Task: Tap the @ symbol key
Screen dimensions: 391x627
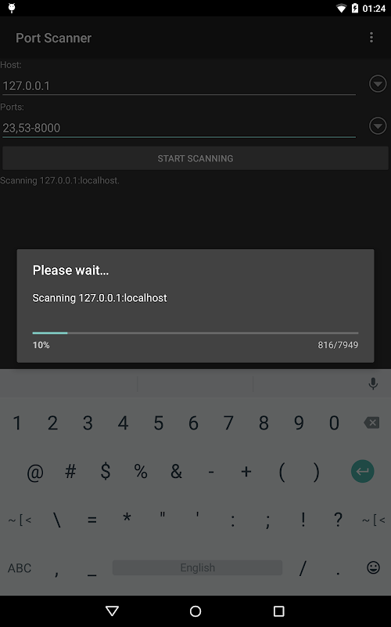Action: click(35, 472)
